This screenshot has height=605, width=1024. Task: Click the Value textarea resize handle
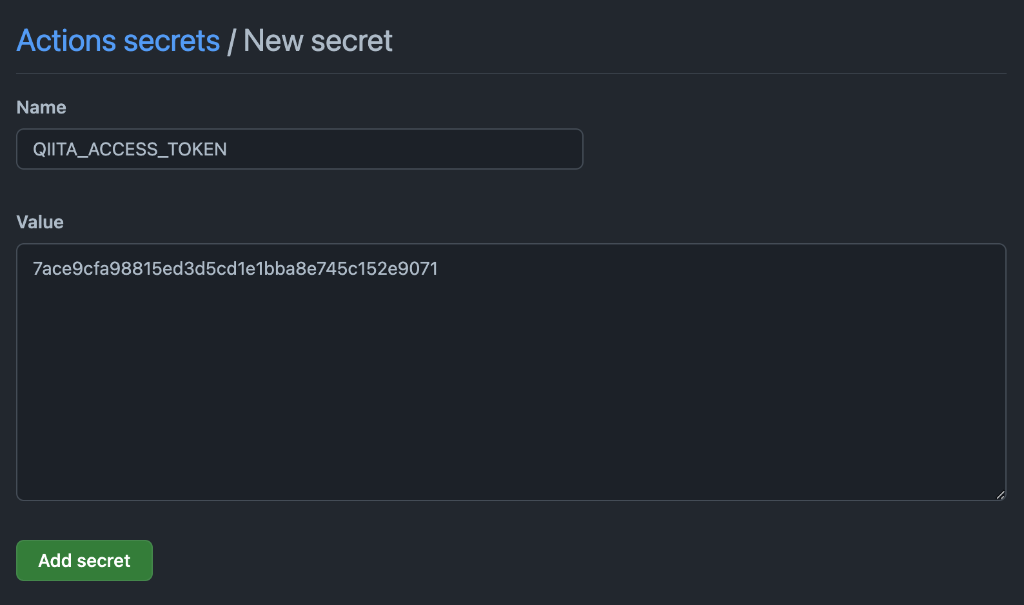[1000, 495]
